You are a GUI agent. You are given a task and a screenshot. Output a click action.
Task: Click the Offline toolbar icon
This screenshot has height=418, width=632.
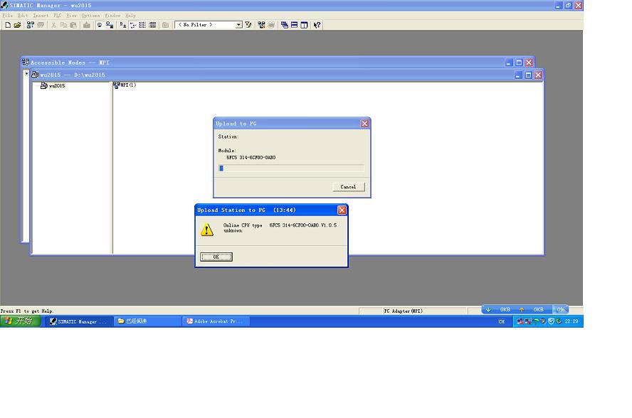110,25
